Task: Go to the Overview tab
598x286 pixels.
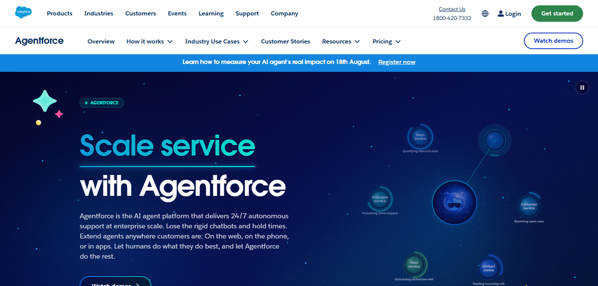Action: [x=101, y=41]
